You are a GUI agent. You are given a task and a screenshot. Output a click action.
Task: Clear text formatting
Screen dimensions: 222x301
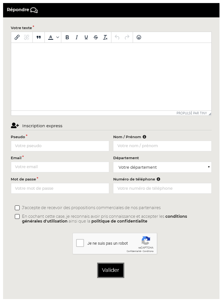105,37
